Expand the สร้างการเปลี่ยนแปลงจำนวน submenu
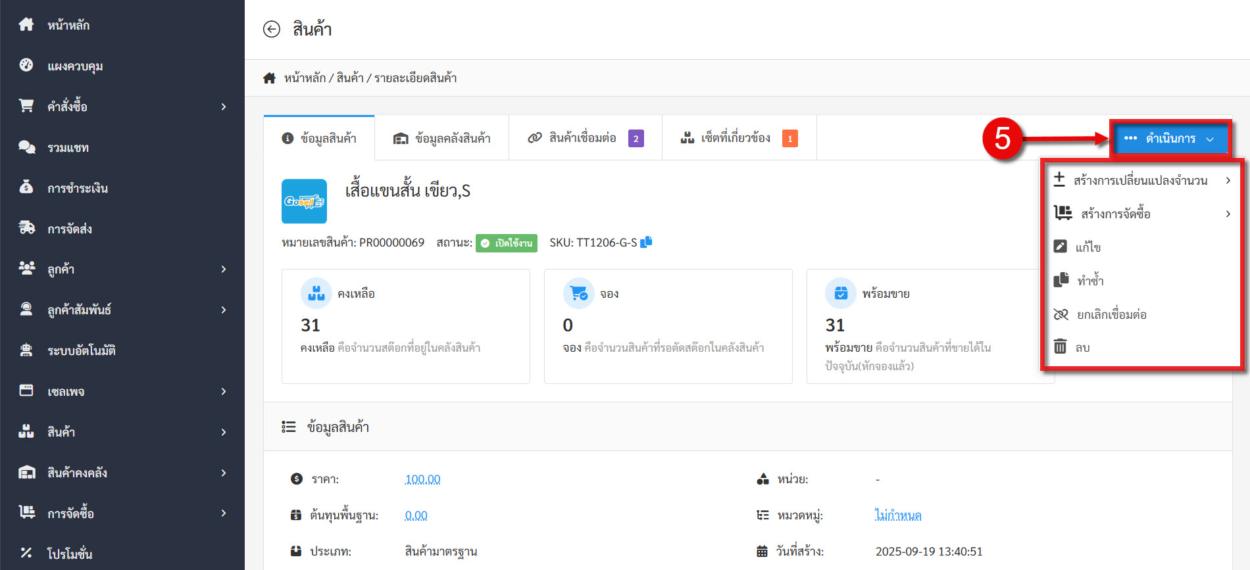Image resolution: width=1250 pixels, height=570 pixels. pyautogui.click(x=1140, y=180)
